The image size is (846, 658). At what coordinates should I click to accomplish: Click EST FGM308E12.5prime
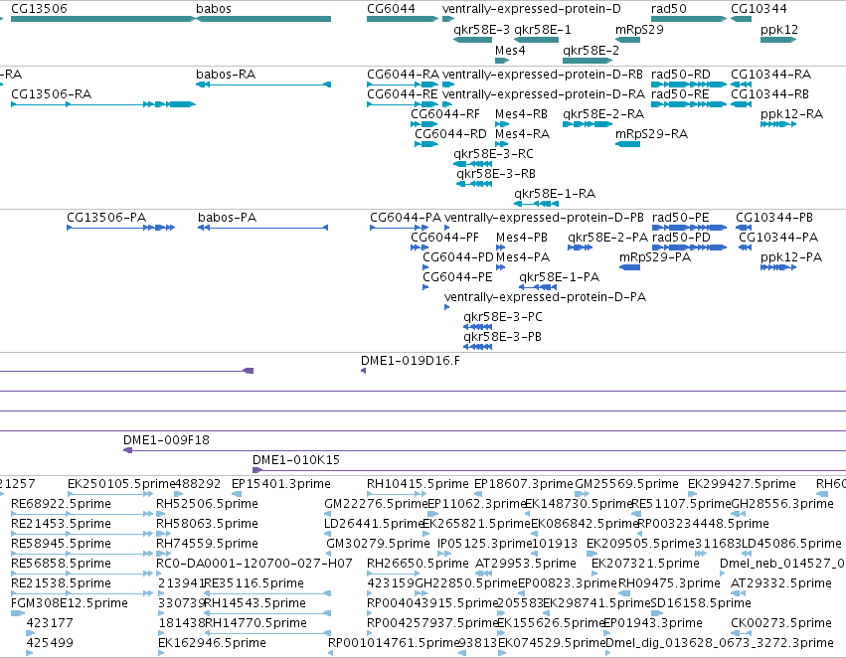point(18,613)
